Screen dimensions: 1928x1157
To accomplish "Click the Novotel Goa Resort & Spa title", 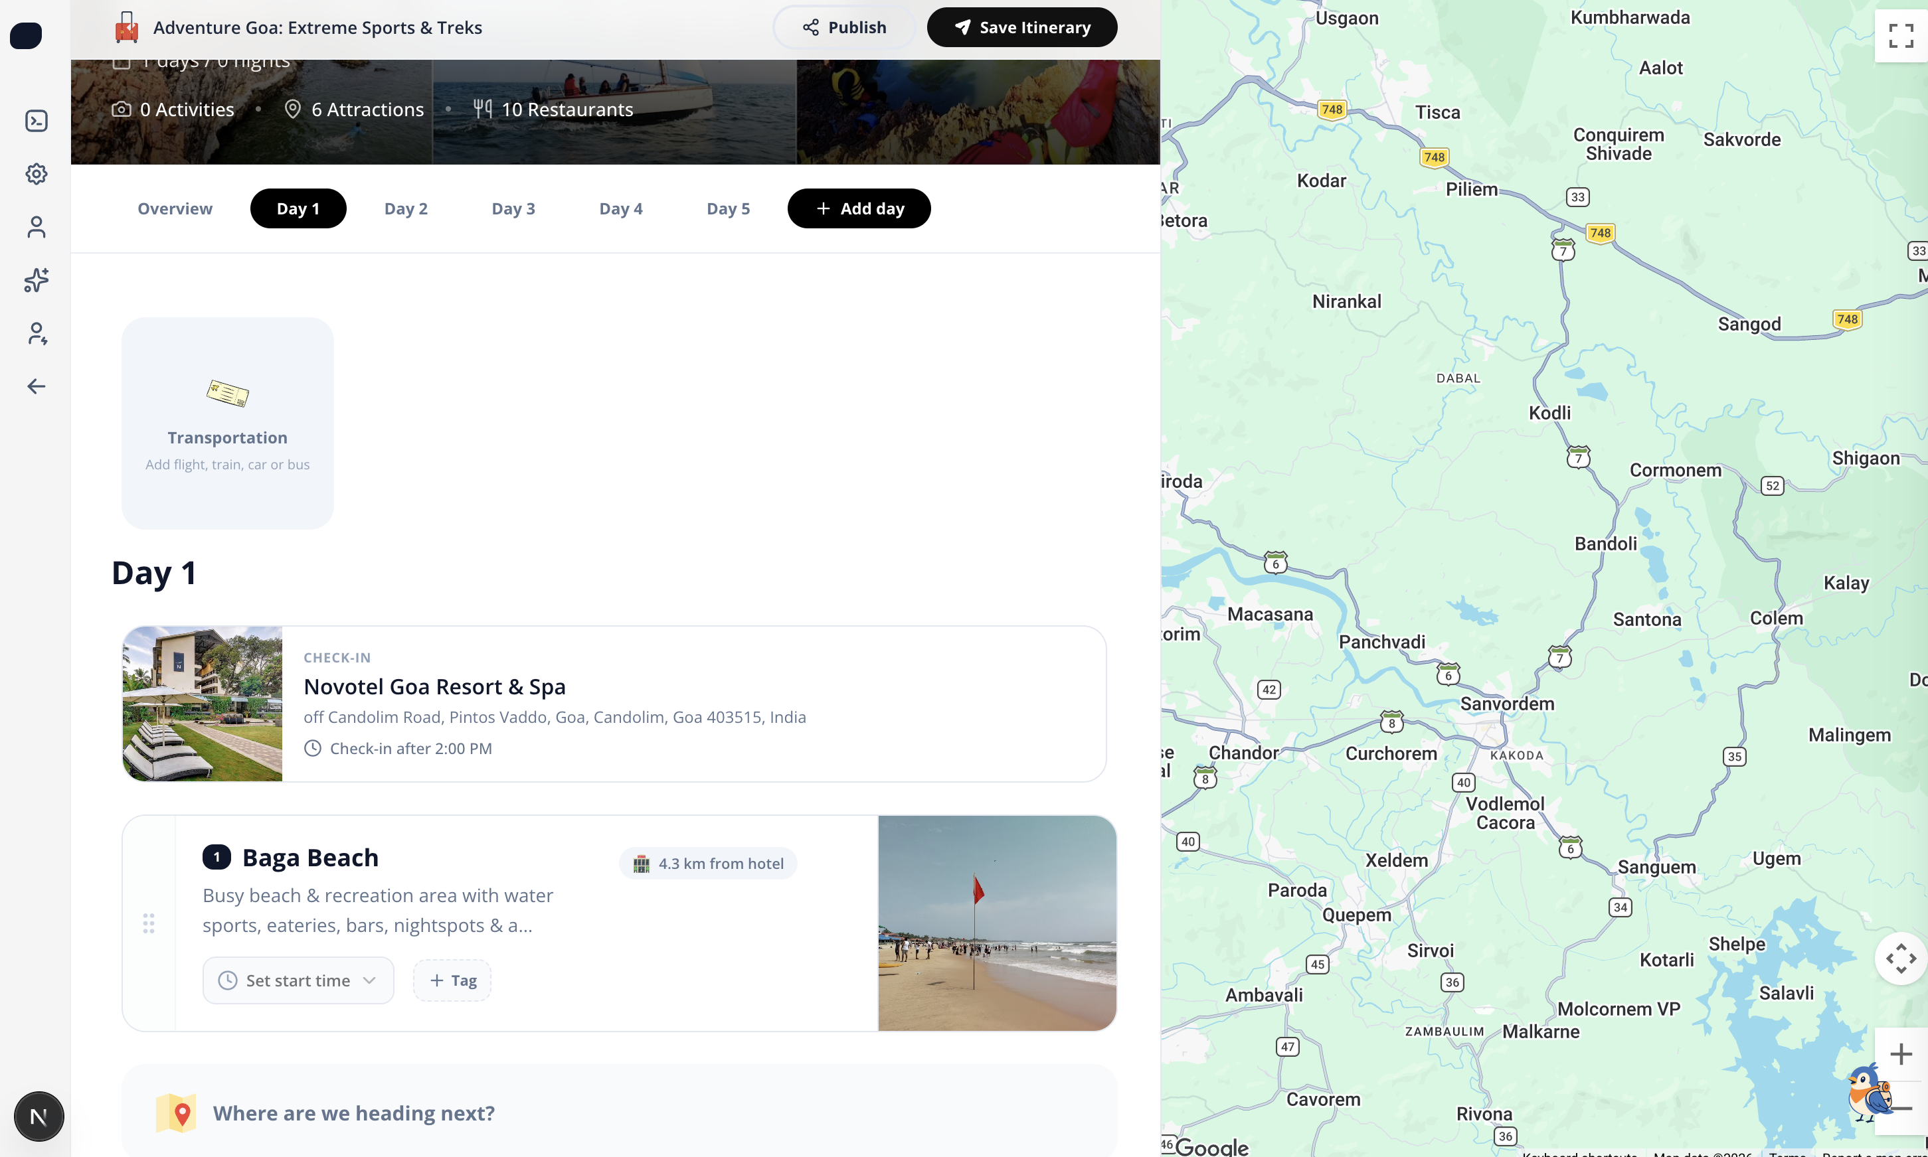I will (434, 687).
